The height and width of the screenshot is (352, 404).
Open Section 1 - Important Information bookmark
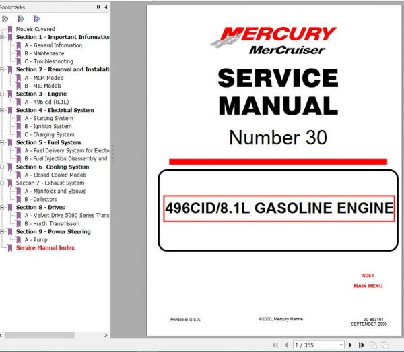coord(63,37)
